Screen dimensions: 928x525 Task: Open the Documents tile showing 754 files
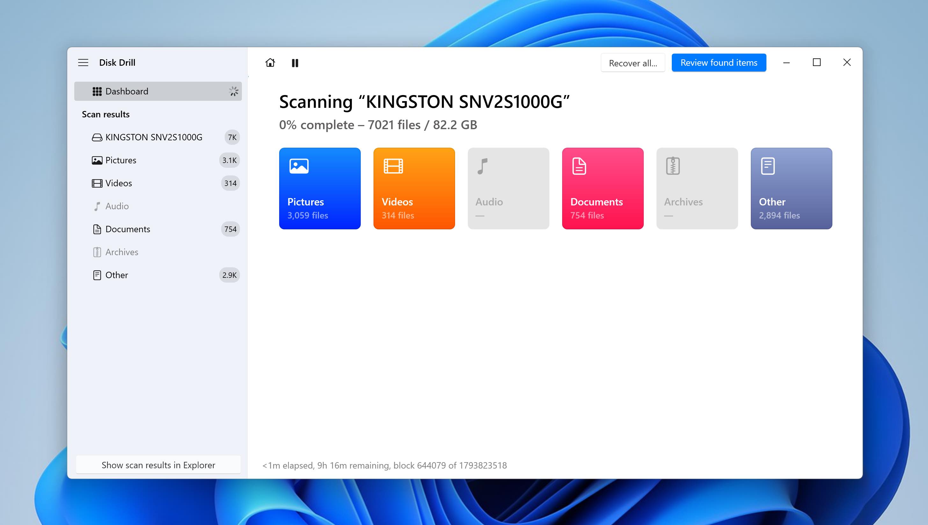(x=602, y=188)
